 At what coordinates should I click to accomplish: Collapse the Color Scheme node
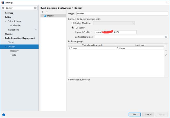6,21
